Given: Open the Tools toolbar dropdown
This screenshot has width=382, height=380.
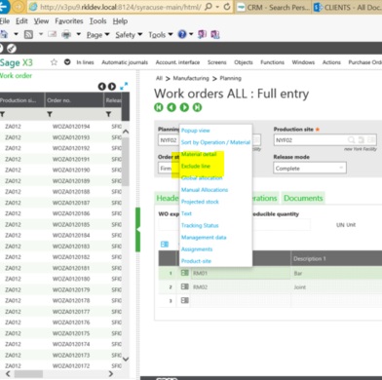Looking at the screenshot, I should point(161,34).
